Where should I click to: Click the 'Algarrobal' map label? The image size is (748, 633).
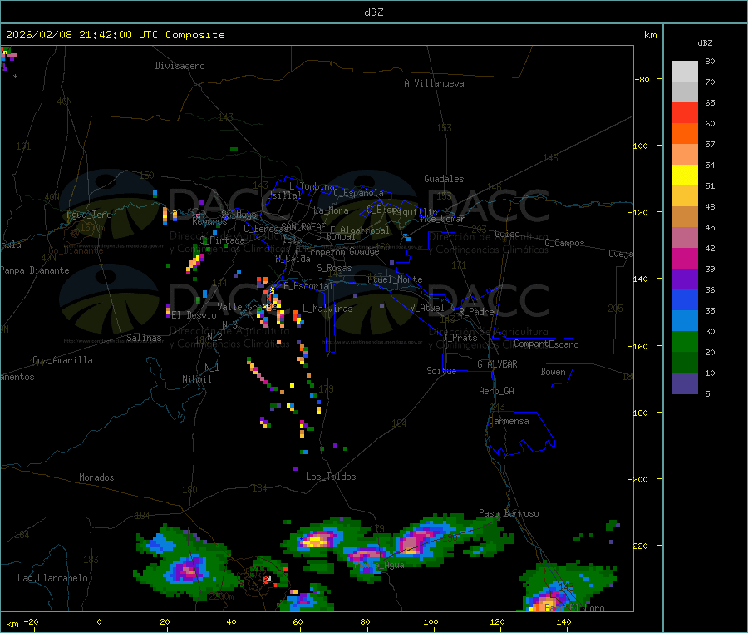365,230
